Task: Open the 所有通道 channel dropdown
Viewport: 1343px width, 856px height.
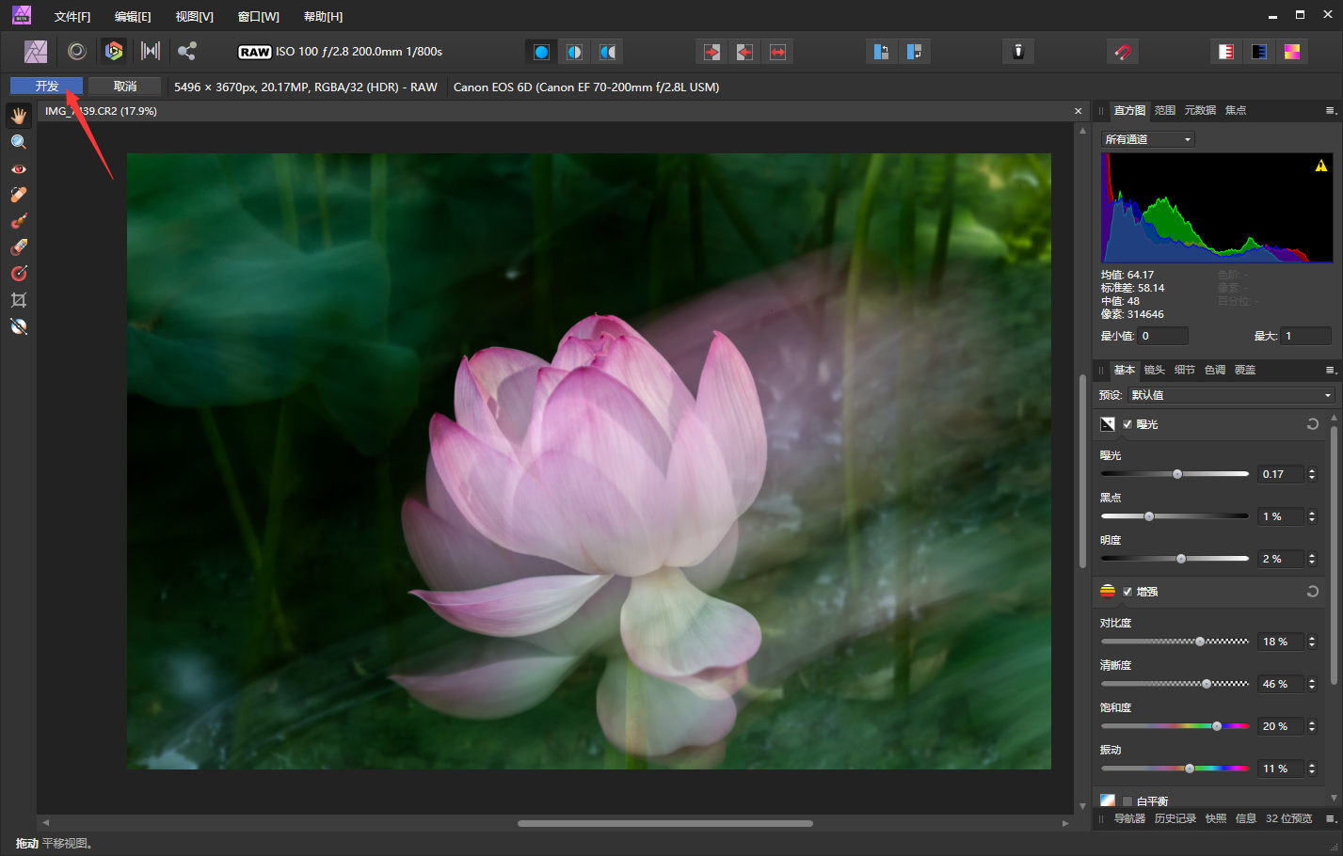Action: (x=1148, y=139)
